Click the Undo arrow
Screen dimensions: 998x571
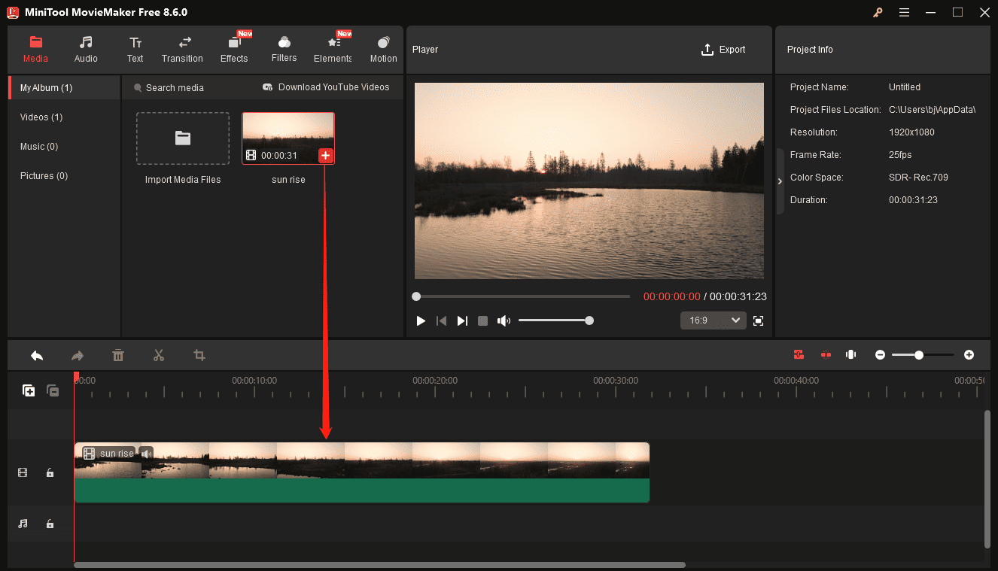(x=37, y=355)
